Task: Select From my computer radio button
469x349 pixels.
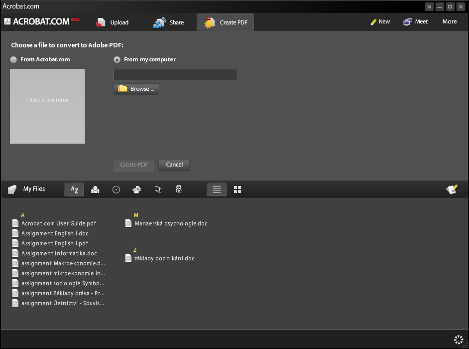Action: pyautogui.click(x=117, y=60)
